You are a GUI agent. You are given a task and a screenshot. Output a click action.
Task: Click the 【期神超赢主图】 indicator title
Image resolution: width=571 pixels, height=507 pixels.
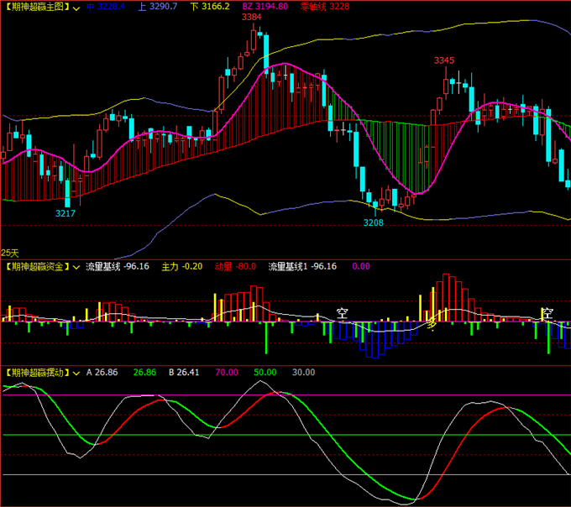click(38, 7)
